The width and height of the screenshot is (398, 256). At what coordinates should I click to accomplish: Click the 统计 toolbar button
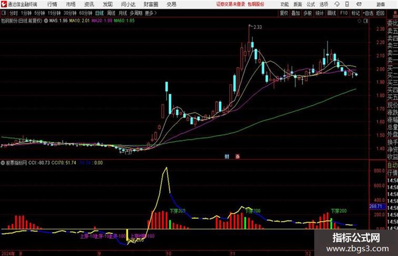319,13
